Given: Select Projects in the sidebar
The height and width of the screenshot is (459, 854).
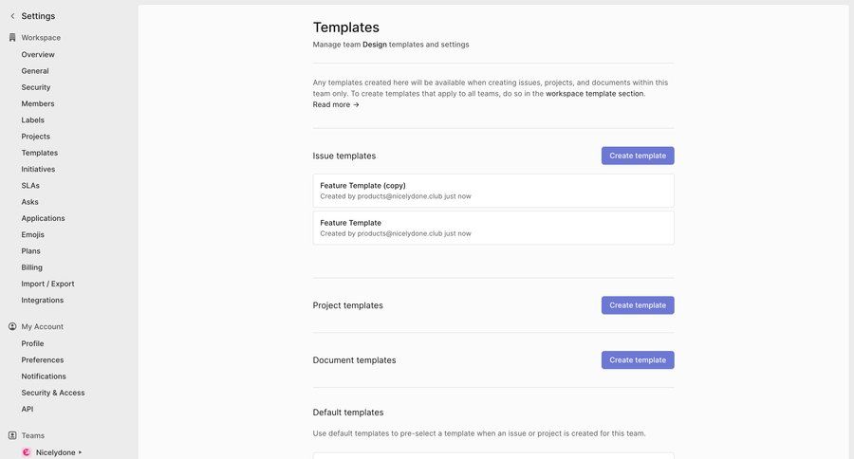Looking at the screenshot, I should click(35, 137).
